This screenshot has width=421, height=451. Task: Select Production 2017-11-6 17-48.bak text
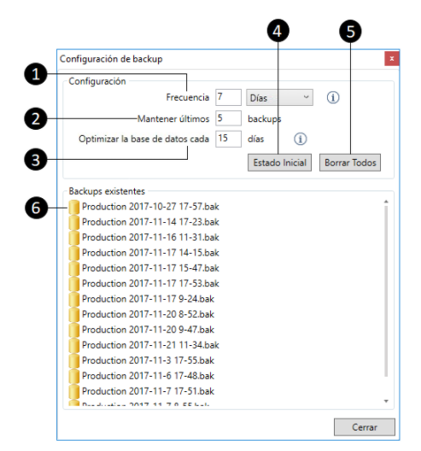coord(148,376)
